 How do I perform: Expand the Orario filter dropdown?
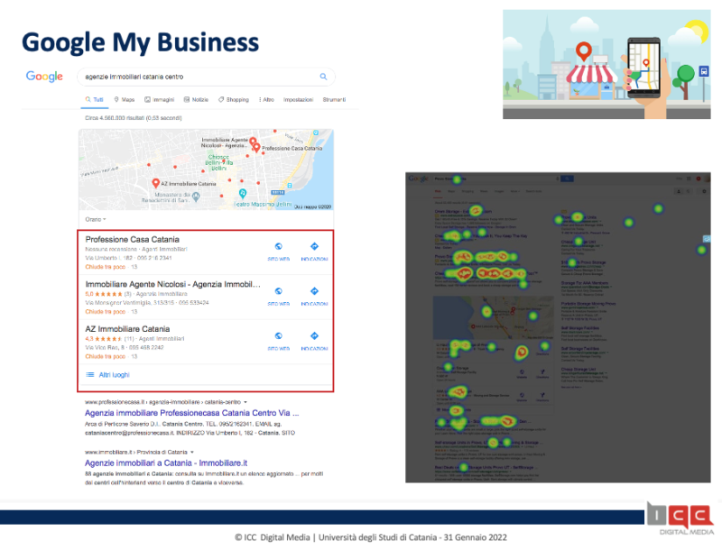[96, 219]
